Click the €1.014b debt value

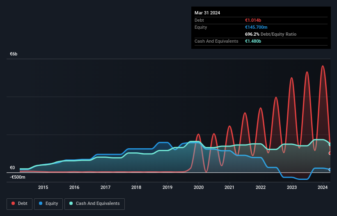point(253,20)
